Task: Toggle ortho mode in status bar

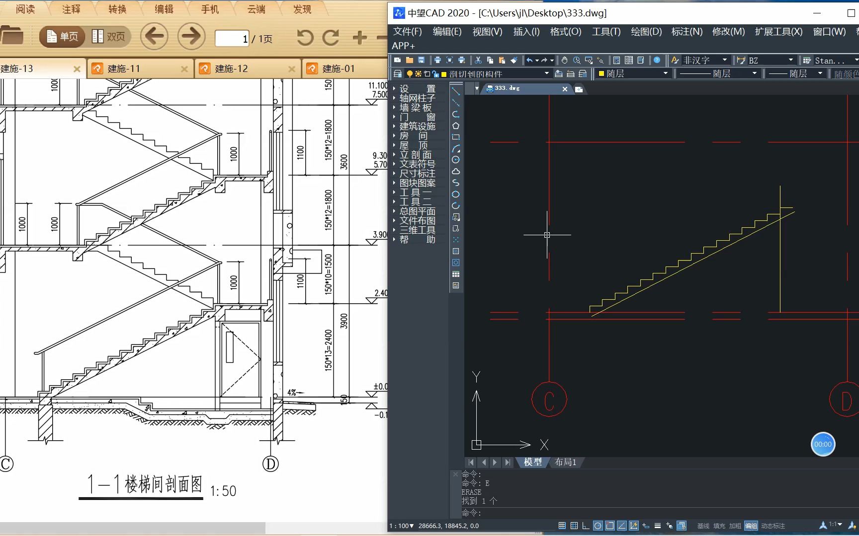Action: coord(586,526)
